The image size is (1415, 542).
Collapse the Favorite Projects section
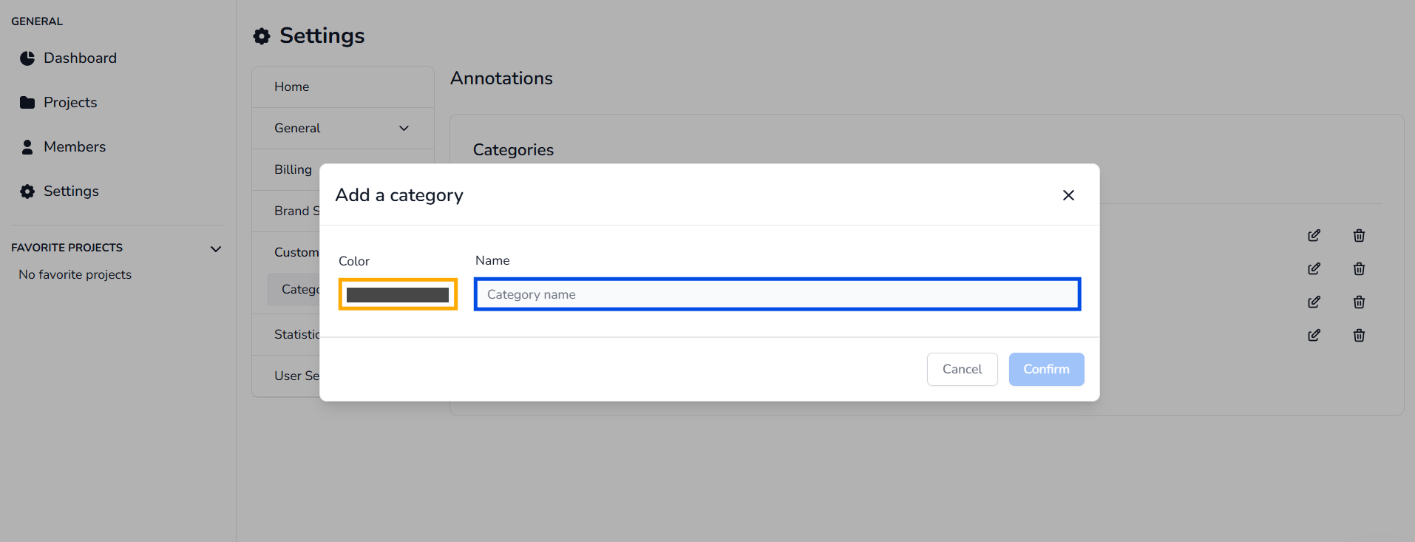216,249
